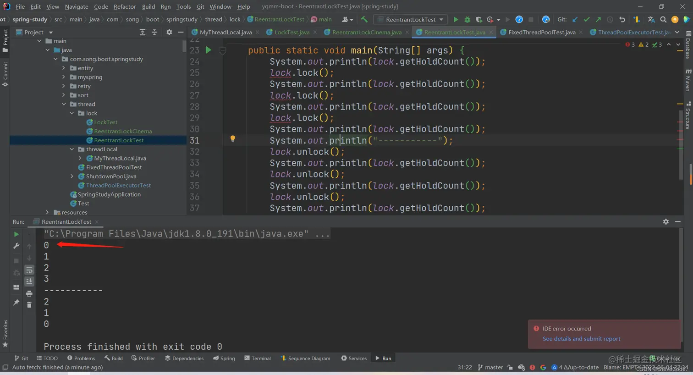Open Project panel options gear icon

click(x=169, y=32)
